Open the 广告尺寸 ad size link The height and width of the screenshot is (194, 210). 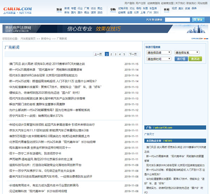coord(149,134)
